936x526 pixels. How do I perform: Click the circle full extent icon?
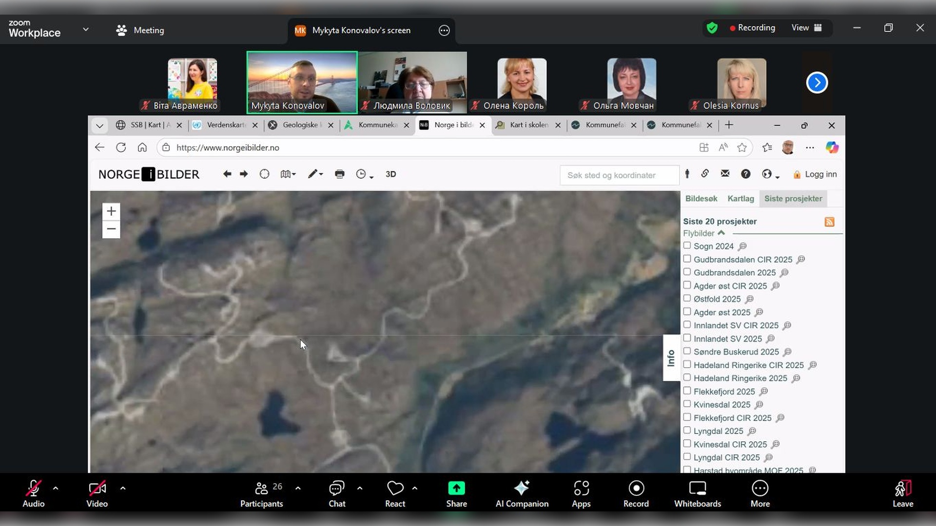click(264, 174)
